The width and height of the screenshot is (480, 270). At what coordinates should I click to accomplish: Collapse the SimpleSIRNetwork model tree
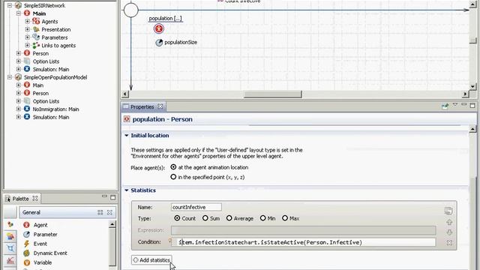click(x=10, y=5)
